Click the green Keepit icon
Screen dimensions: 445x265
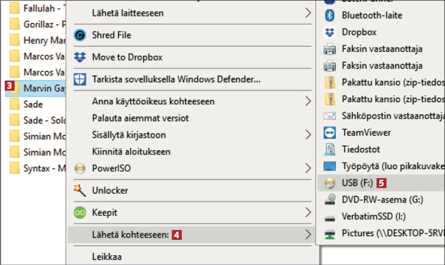pyautogui.click(x=80, y=212)
